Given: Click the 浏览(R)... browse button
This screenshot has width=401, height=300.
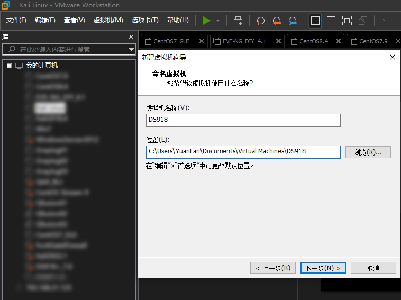Looking at the screenshot, I should [x=368, y=152].
